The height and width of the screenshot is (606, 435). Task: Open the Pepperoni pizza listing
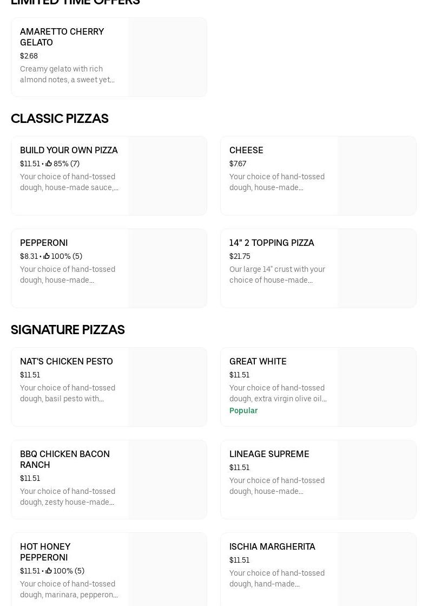(x=44, y=243)
